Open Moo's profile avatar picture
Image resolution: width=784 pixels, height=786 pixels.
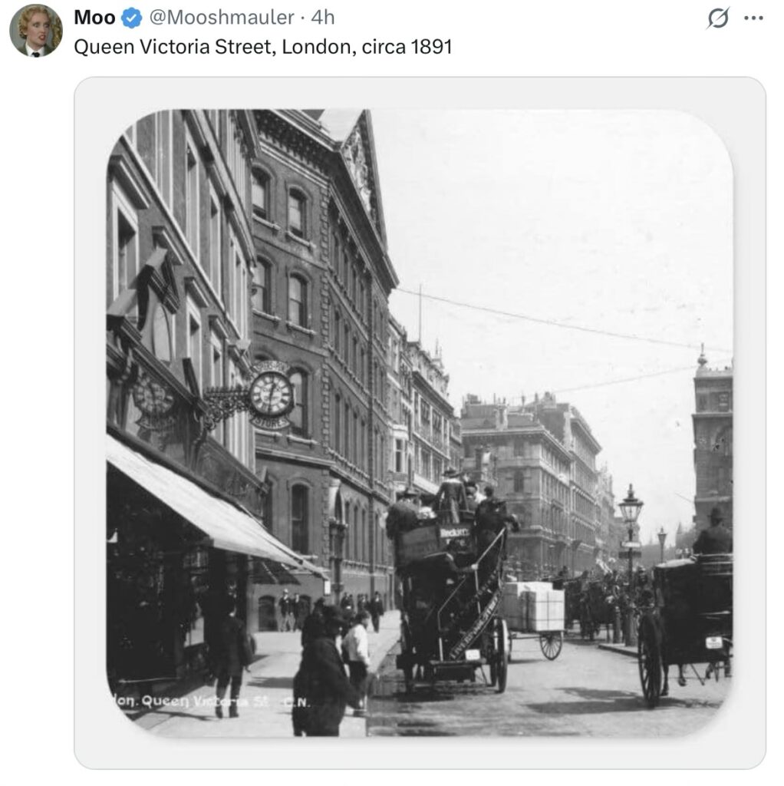pyautogui.click(x=36, y=31)
